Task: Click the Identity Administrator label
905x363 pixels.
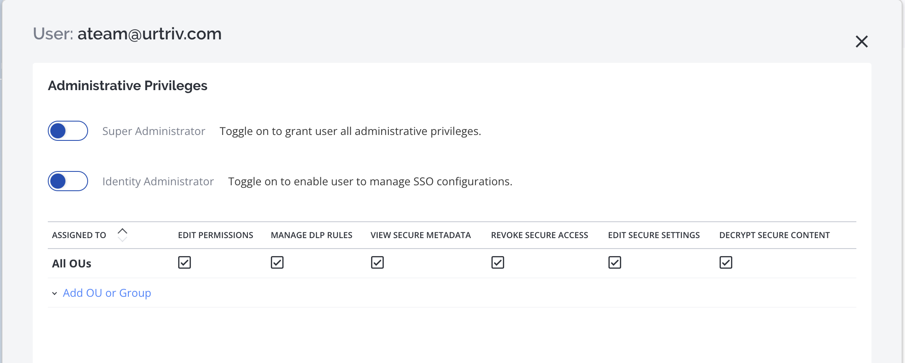Action: (x=158, y=181)
